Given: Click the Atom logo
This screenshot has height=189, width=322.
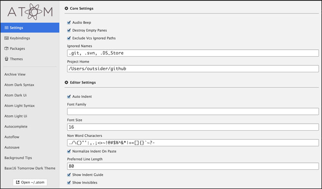Looking at the screenshot, I should click(x=30, y=12).
